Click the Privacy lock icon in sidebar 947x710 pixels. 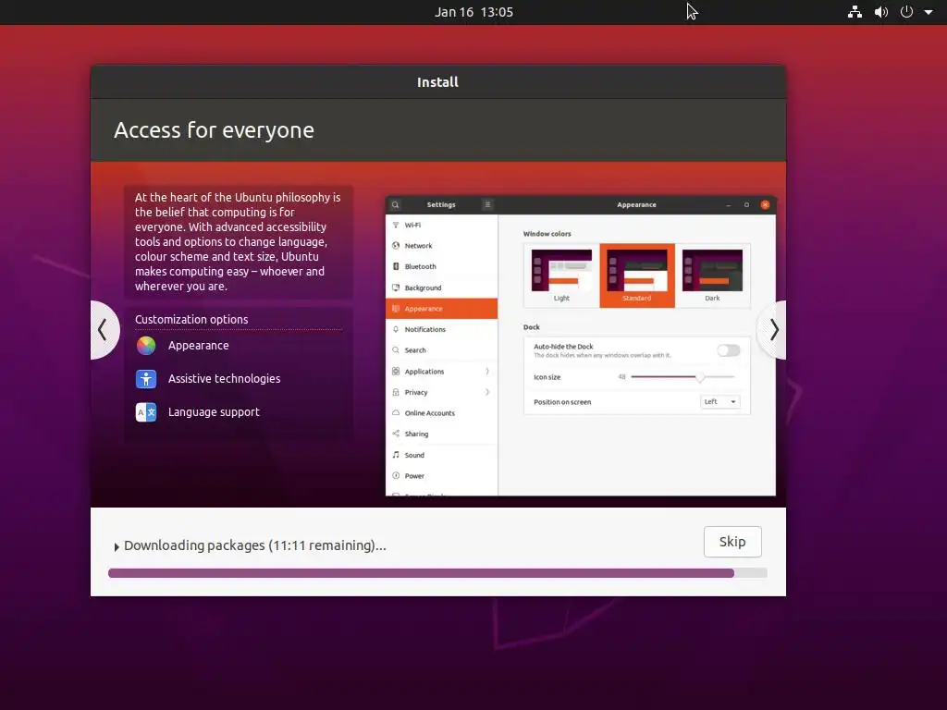pyautogui.click(x=396, y=392)
